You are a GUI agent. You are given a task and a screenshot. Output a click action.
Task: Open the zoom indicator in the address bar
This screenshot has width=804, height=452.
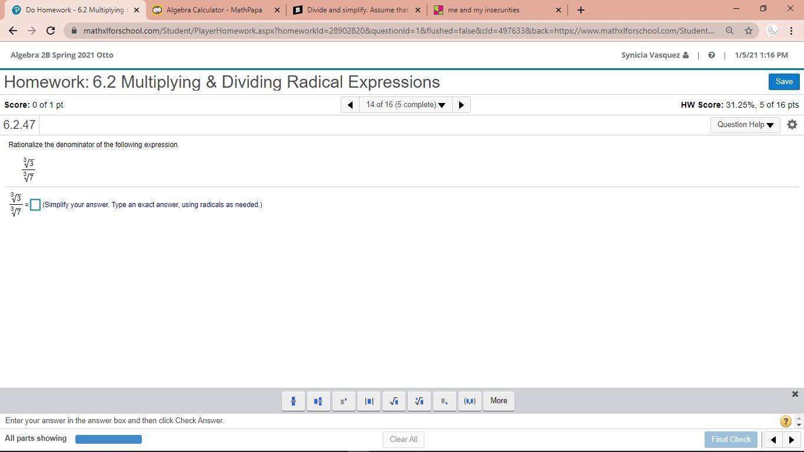pyautogui.click(x=730, y=31)
